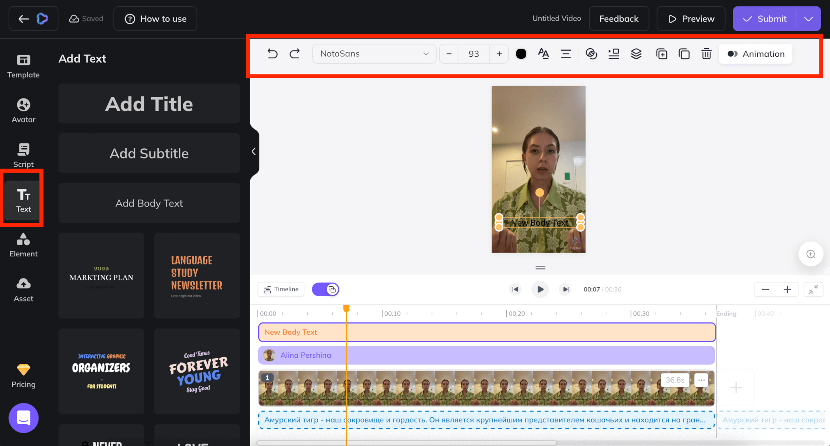The image size is (830, 446).
Task: Click the undo arrow icon
Action: 272,53
